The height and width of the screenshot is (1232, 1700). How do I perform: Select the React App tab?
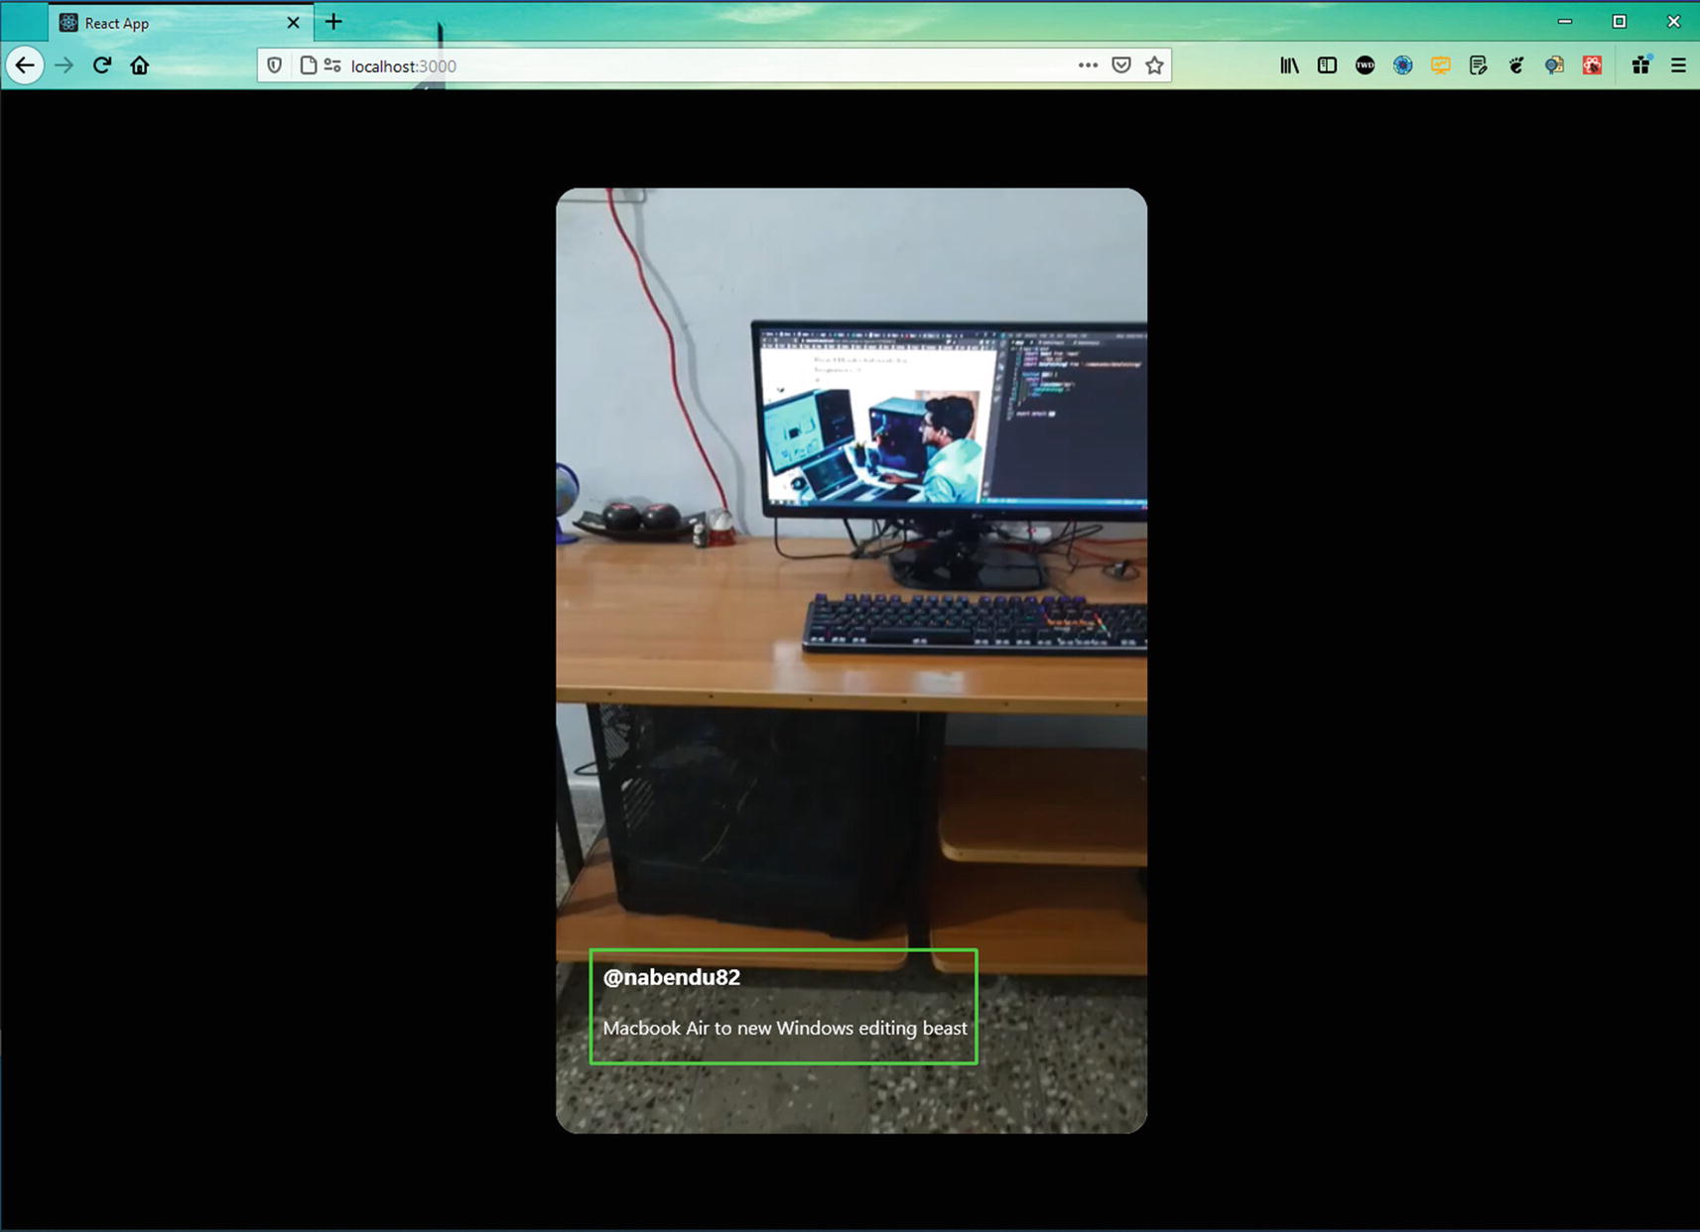click(x=169, y=23)
